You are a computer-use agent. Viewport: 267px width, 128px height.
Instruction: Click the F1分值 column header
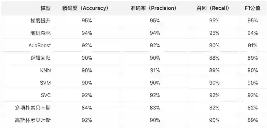[252, 8]
